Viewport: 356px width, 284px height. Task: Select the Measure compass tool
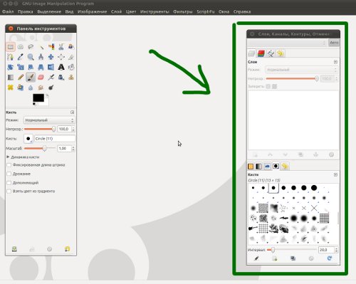click(x=41, y=57)
